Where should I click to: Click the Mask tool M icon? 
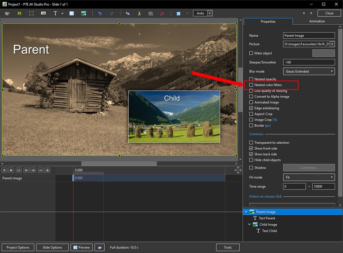19,13
